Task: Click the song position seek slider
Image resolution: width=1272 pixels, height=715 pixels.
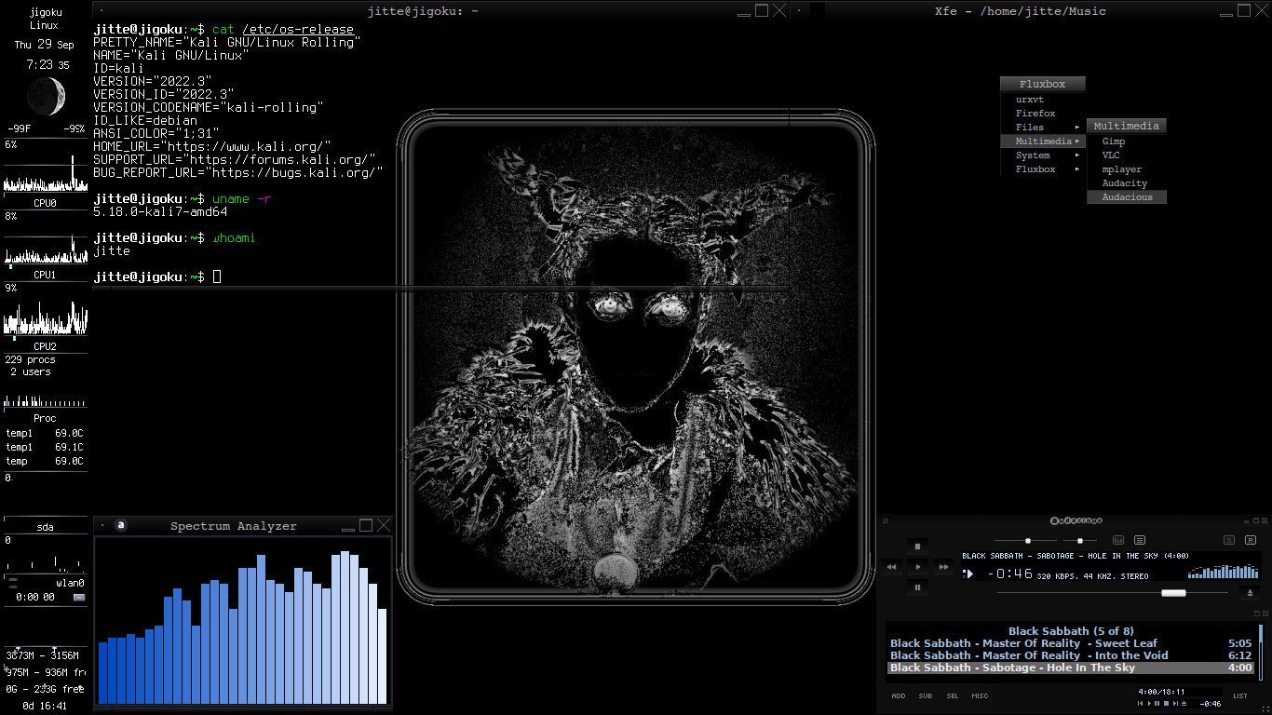Action: (1113, 593)
